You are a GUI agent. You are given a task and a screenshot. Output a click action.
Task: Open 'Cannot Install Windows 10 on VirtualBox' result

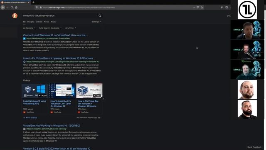tap(55, 35)
